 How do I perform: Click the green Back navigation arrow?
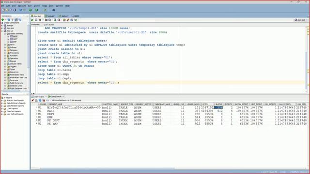pos(30,10)
